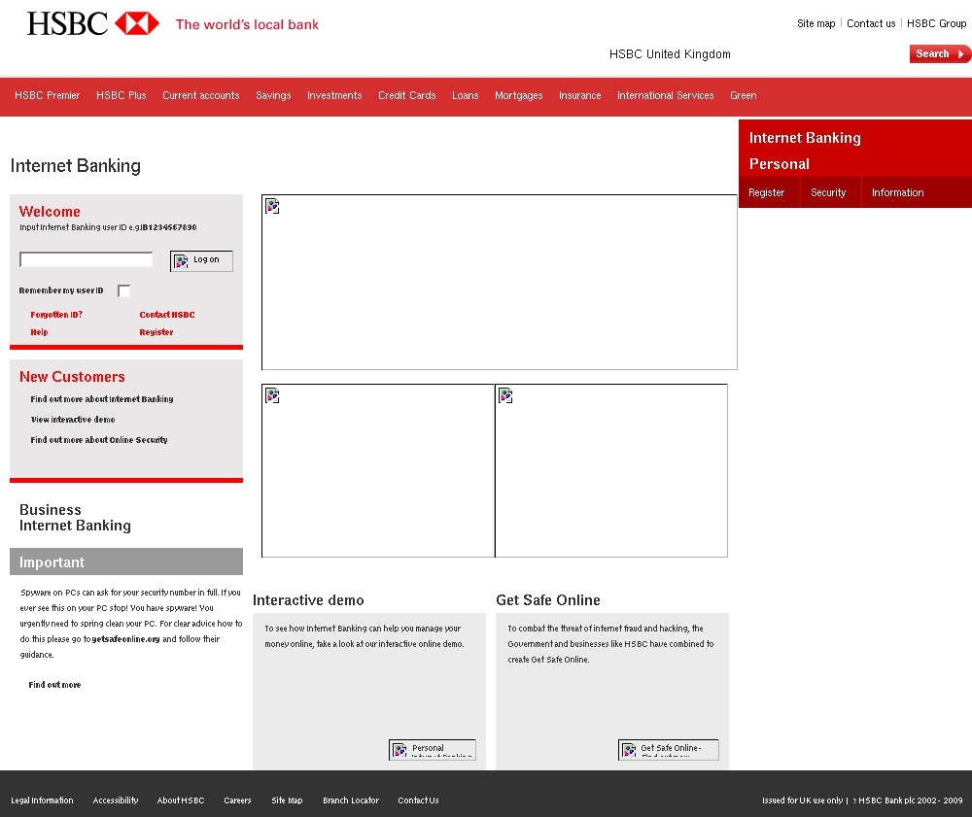Click the Help link in Welcome box

point(39,332)
